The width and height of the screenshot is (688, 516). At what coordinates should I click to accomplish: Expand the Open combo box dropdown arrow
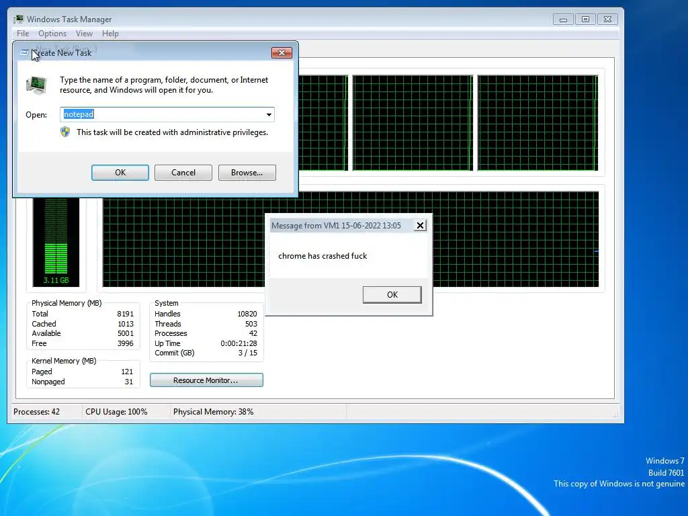tap(269, 114)
